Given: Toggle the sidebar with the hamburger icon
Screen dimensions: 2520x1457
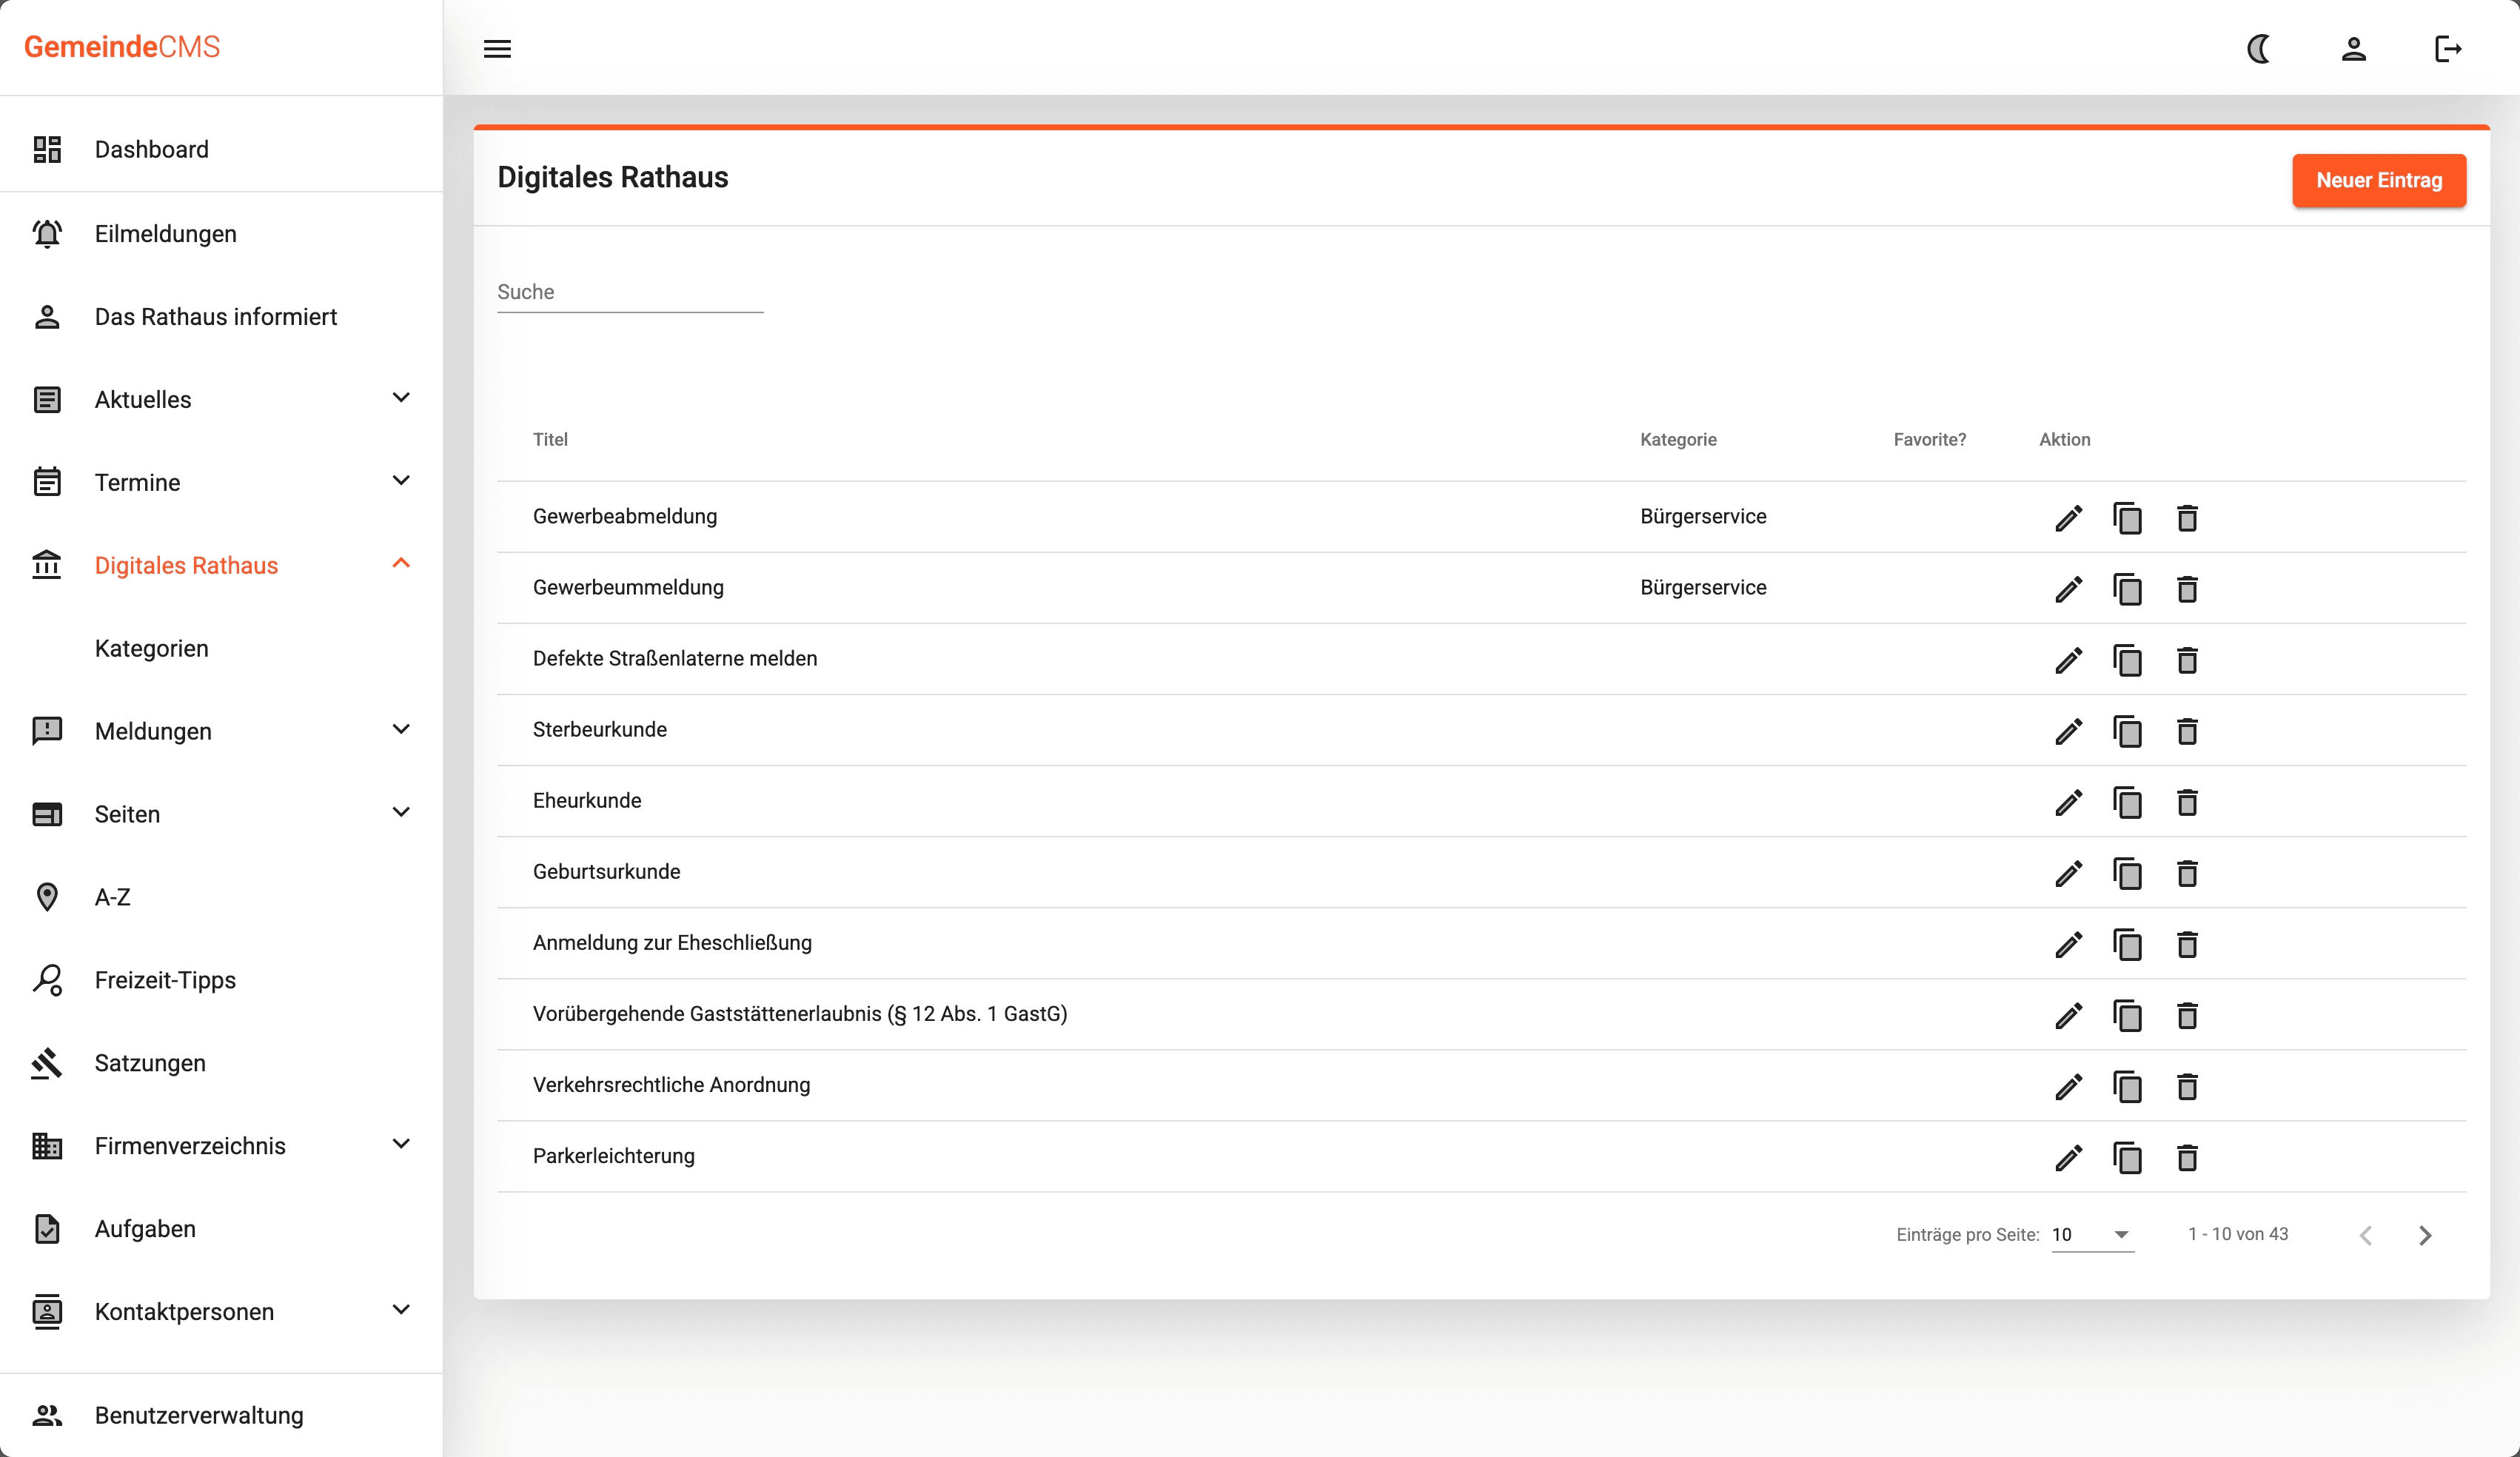Looking at the screenshot, I should (497, 48).
